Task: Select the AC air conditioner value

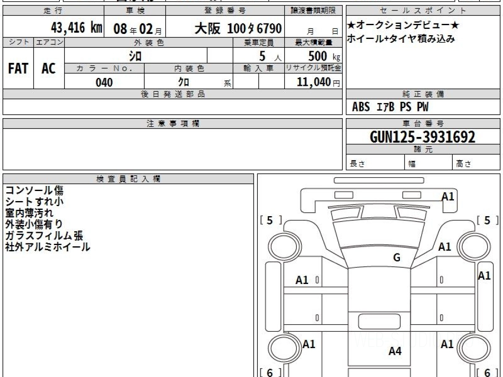Action: click(x=49, y=69)
